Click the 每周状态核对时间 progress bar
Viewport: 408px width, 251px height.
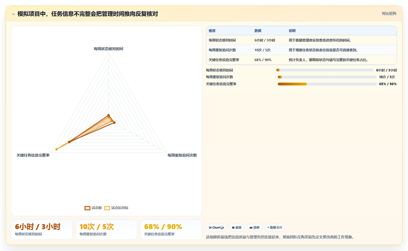(x=325, y=70)
